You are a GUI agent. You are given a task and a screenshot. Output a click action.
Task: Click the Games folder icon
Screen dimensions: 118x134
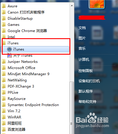click(x=4, y=25)
